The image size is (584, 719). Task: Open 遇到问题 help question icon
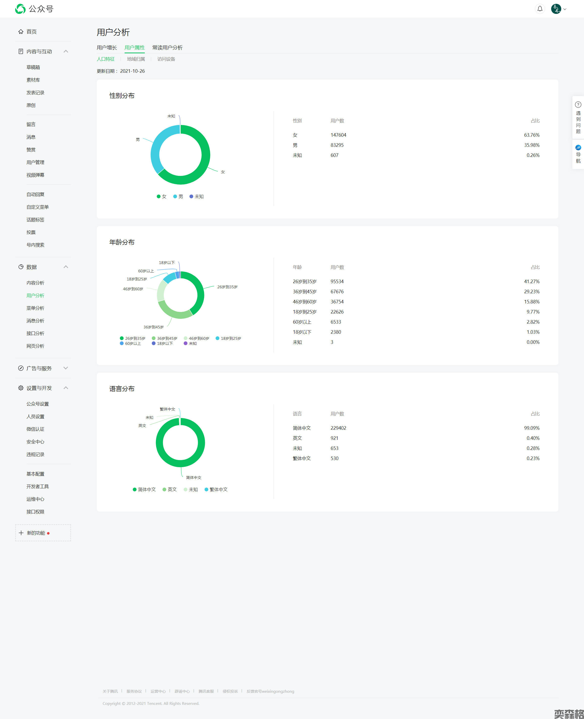[578, 105]
